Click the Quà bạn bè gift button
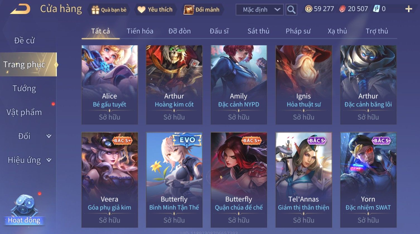420x234 pixels. (x=109, y=10)
